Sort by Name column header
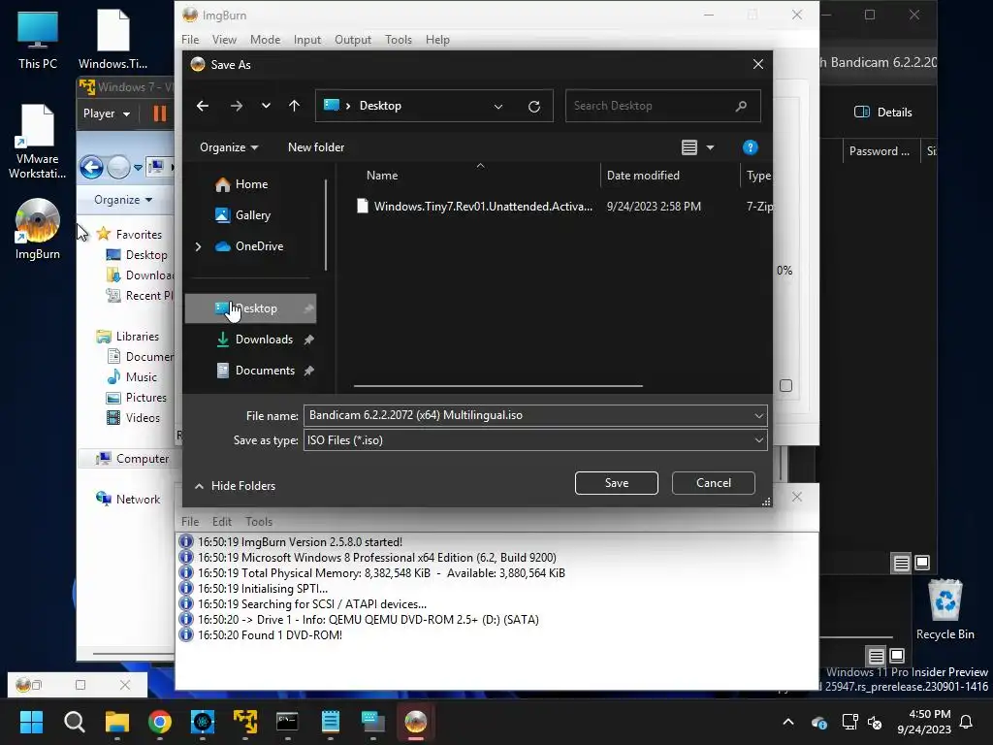993x745 pixels. (382, 176)
